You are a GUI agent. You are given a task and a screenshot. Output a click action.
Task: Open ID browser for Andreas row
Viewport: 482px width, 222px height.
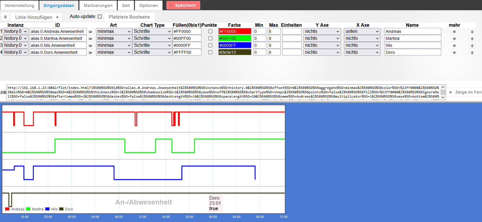tap(90, 31)
